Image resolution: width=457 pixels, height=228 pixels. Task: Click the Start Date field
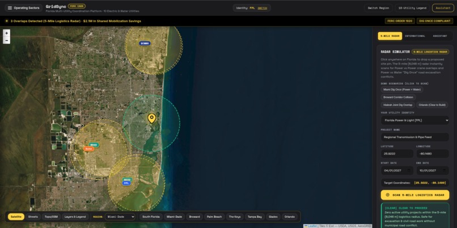click(x=397, y=170)
